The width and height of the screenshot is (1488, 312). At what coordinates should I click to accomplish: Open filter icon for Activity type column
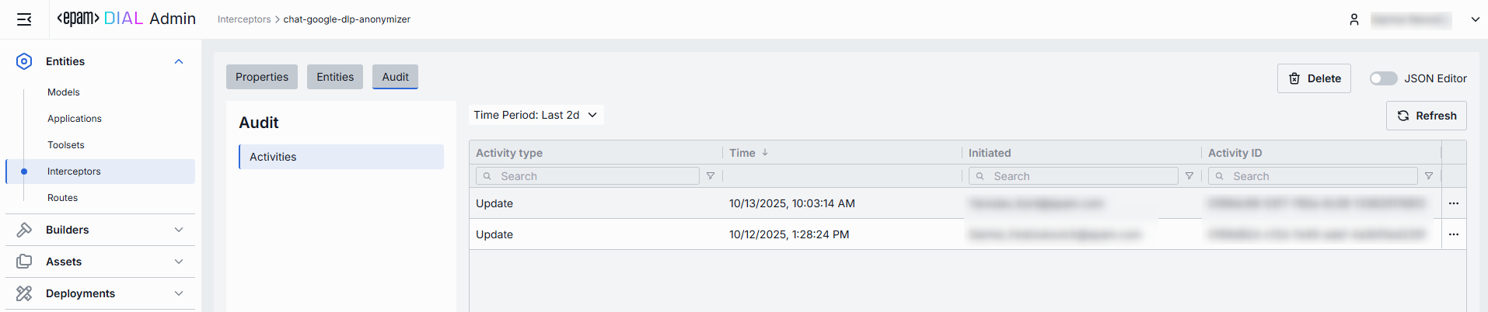point(710,176)
